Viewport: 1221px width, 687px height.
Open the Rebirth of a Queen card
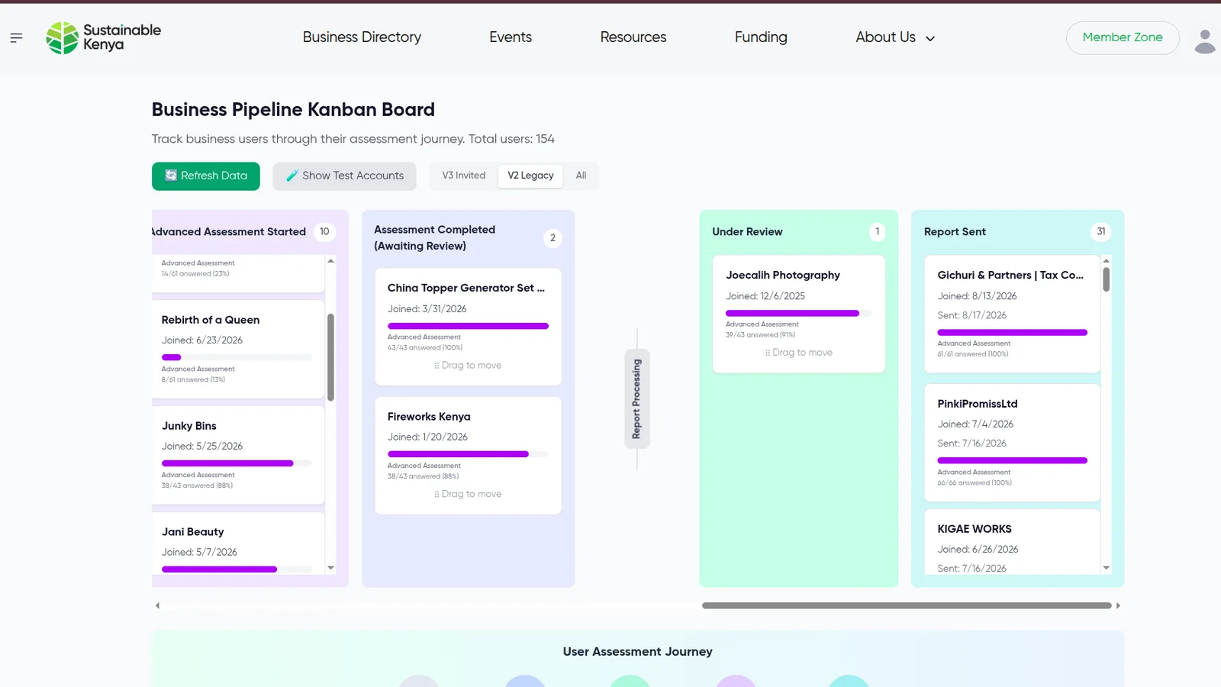point(238,349)
